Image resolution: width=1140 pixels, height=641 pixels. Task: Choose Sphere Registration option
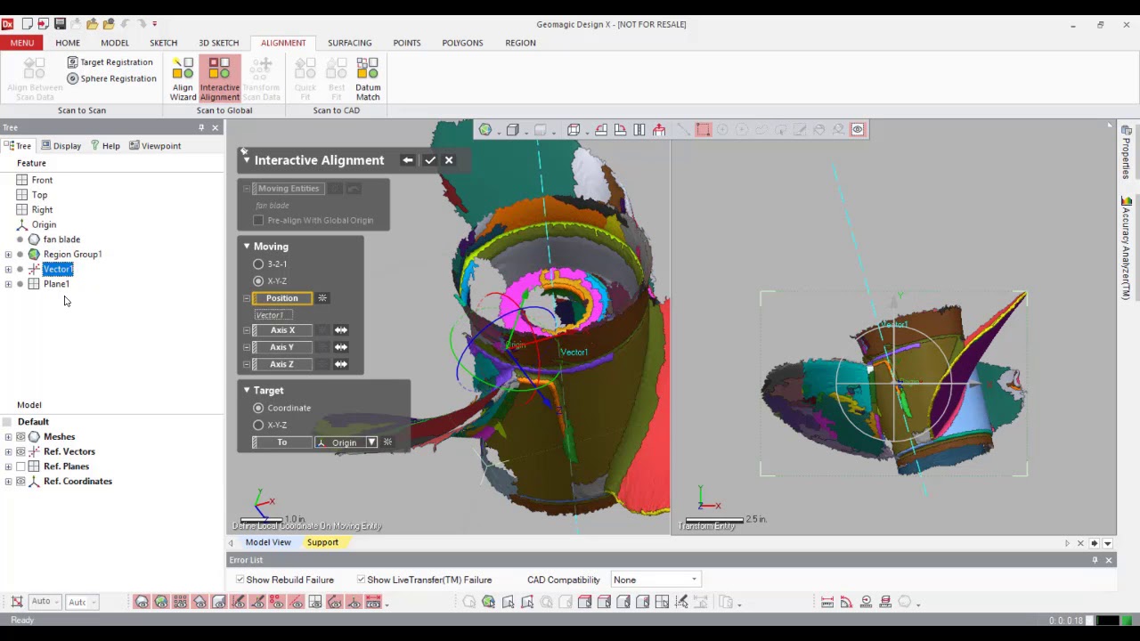pos(112,78)
